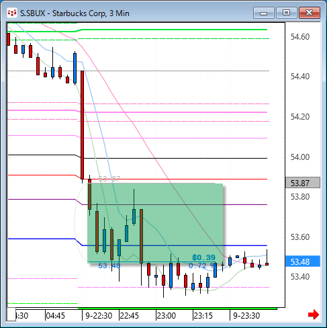327x328 pixels.
Task: Click the $0.39 measurement value
Action: [203, 257]
